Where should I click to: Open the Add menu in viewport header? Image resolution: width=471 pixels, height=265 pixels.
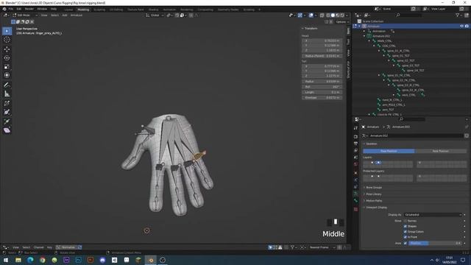pyautogui.click(x=65, y=15)
